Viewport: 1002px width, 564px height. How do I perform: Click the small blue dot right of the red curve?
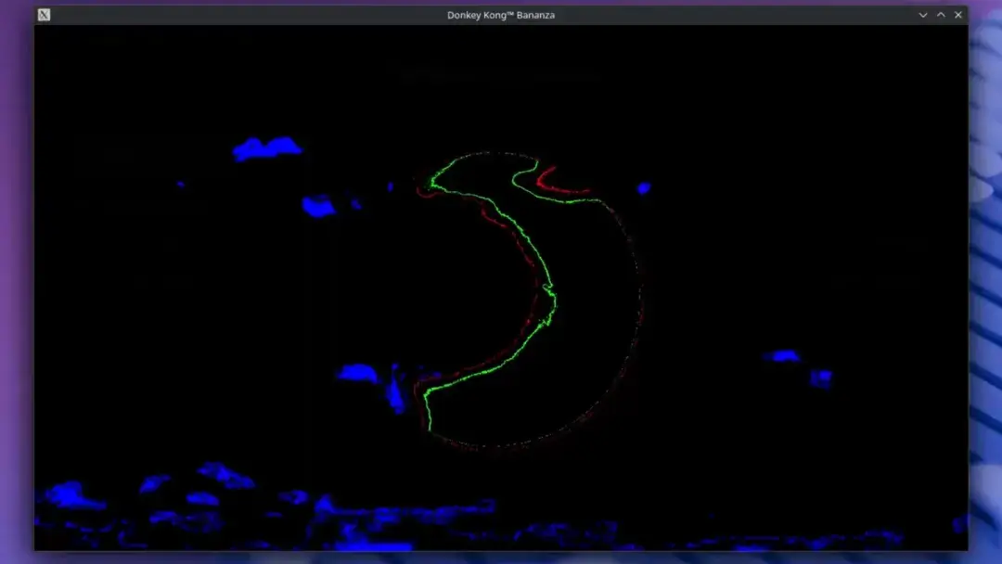pos(644,188)
